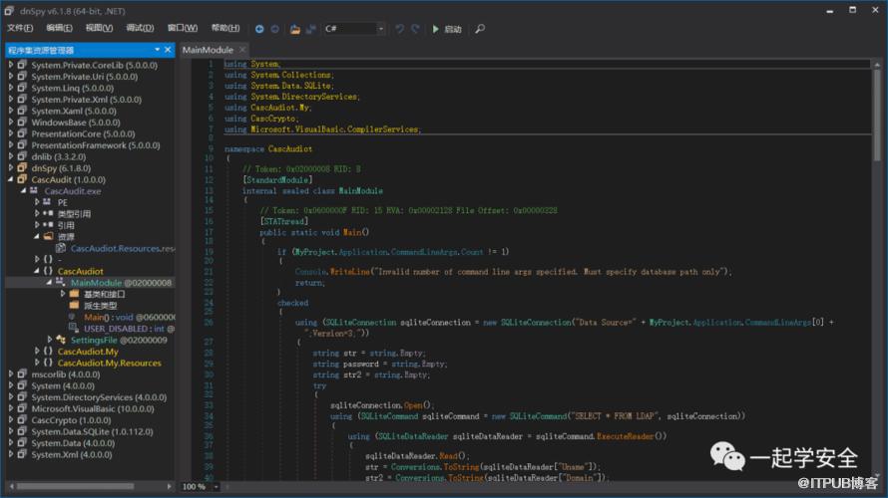Select the dnlib (3.3.2.0) assembly
The width and height of the screenshot is (888, 498).
tap(59, 156)
